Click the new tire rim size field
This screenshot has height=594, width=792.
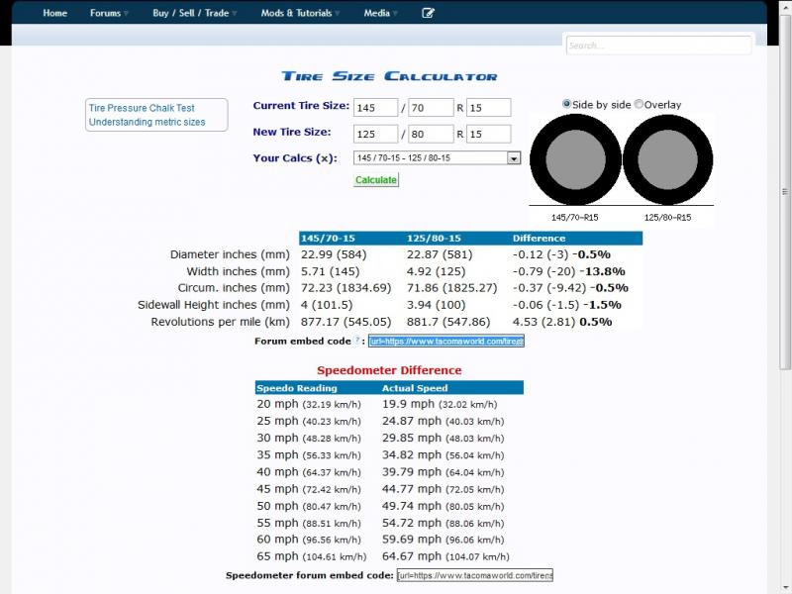click(488, 134)
